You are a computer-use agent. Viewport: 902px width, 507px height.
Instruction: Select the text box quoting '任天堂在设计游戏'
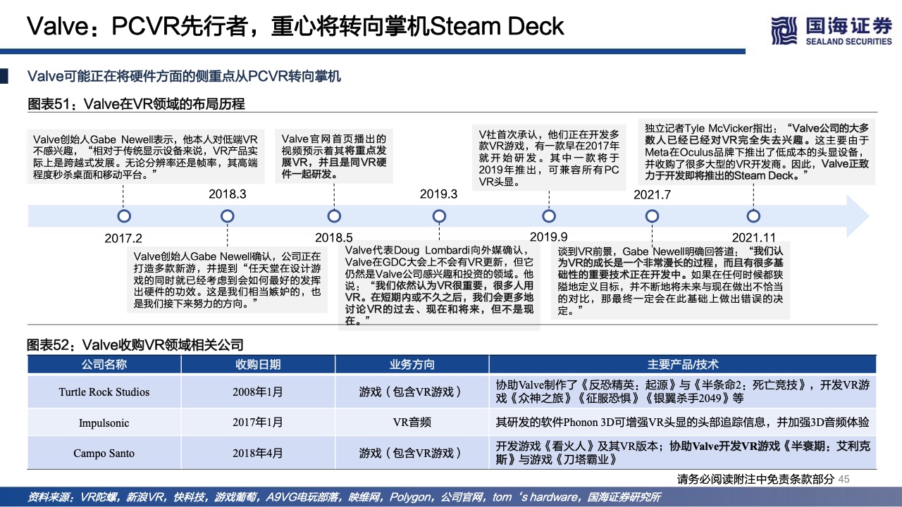[x=227, y=280]
